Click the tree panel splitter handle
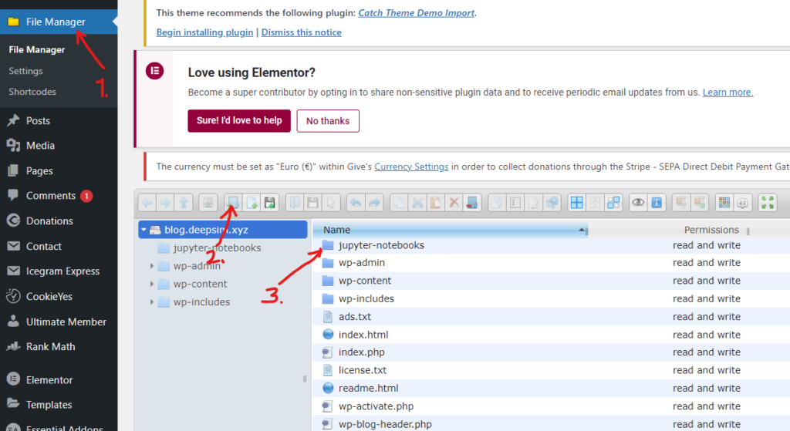The width and height of the screenshot is (790, 431). [x=304, y=379]
